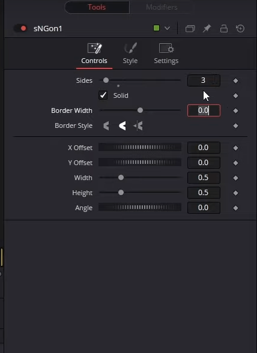This screenshot has height=353, width=257.
Task: Switch to the Tools tab
Action: pos(97,7)
